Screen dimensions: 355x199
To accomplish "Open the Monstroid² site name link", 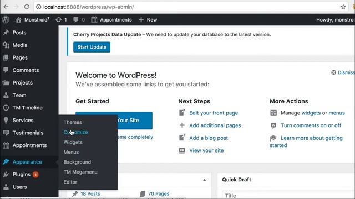I will coord(37,20).
